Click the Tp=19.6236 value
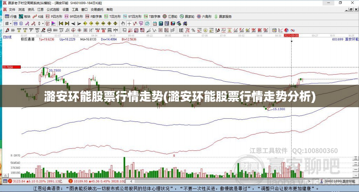The image size is (359, 192). point(47,39)
